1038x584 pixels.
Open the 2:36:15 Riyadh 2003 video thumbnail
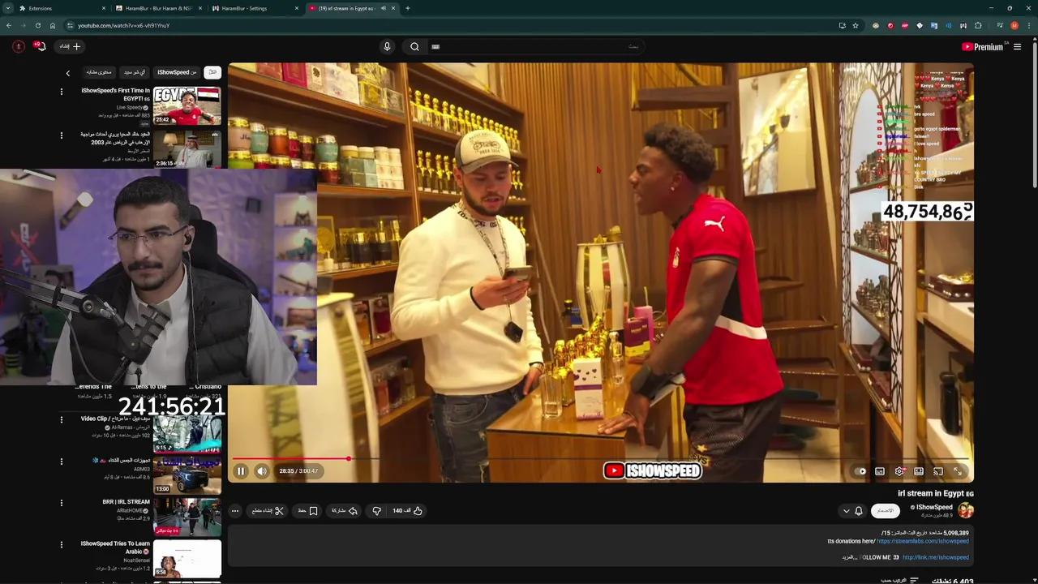pos(187,149)
